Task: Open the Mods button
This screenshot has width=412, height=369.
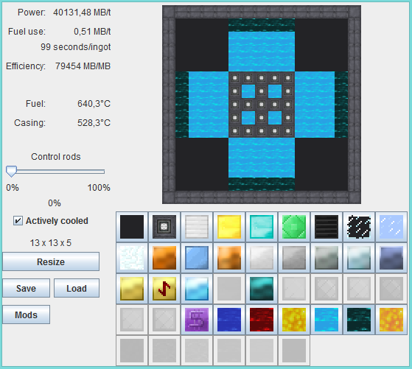Action: coord(26,314)
